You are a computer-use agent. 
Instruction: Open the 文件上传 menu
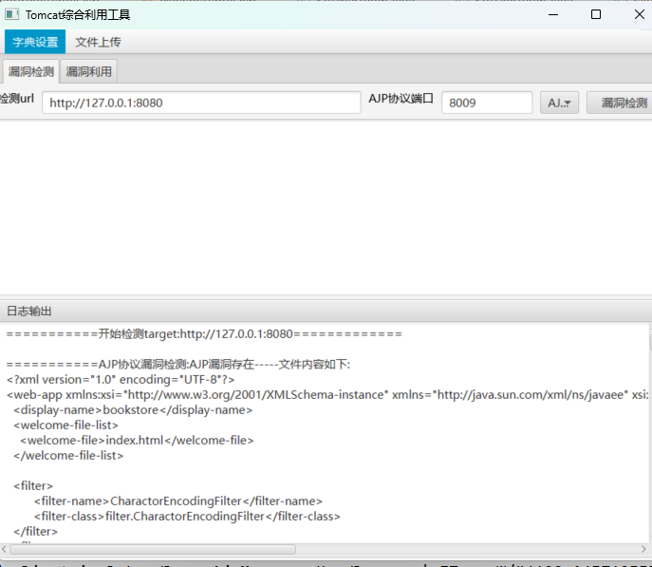click(98, 42)
